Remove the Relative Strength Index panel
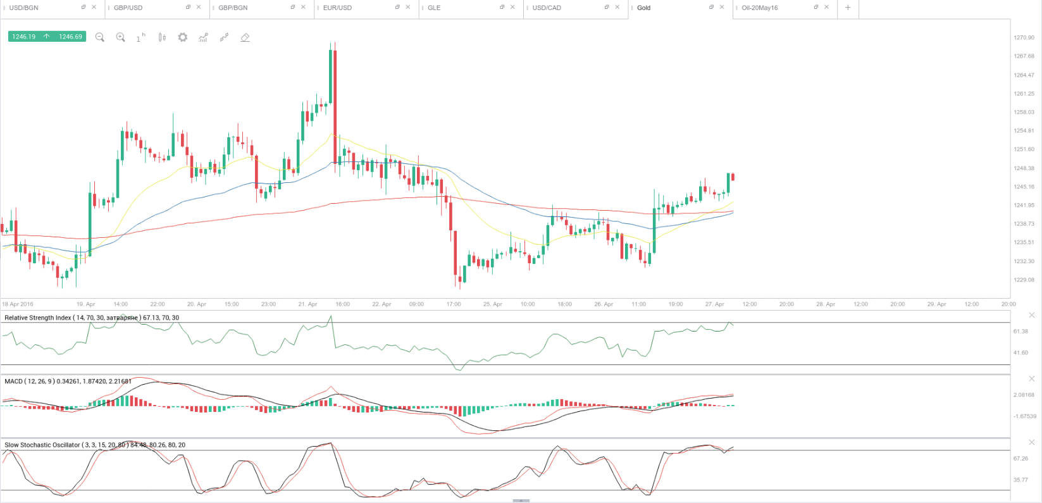 [x=1031, y=315]
